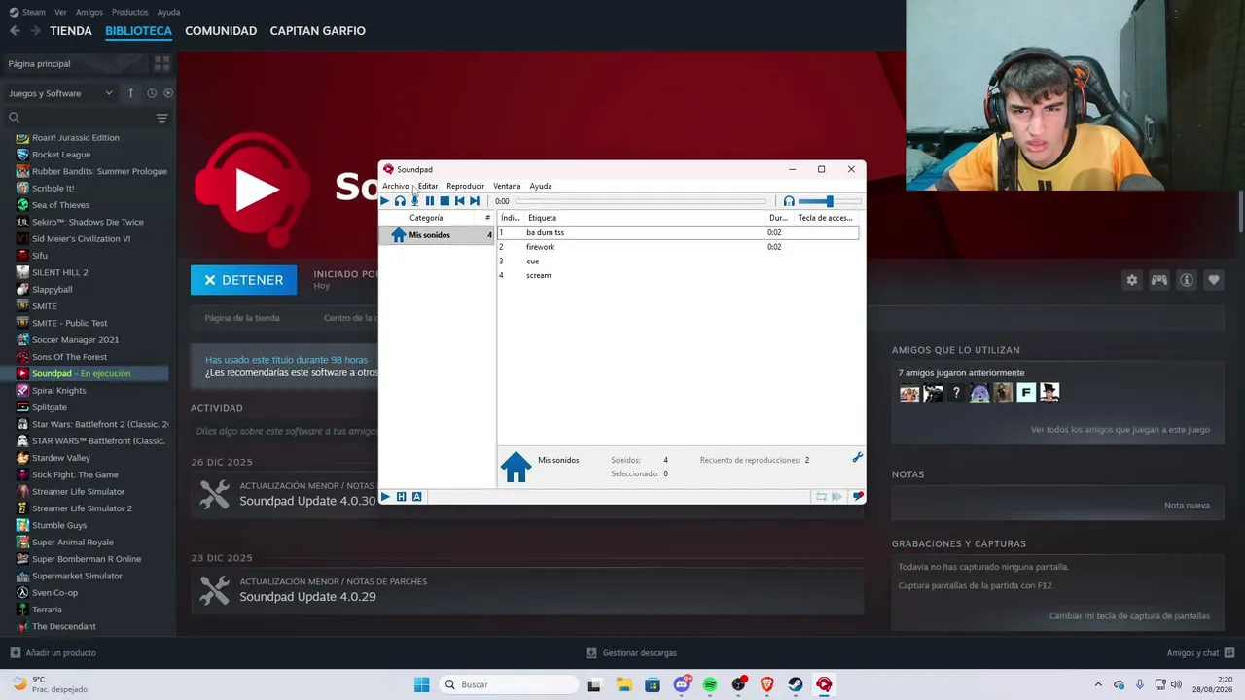
Task: Select the 'cue' sound row
Action: click(679, 262)
